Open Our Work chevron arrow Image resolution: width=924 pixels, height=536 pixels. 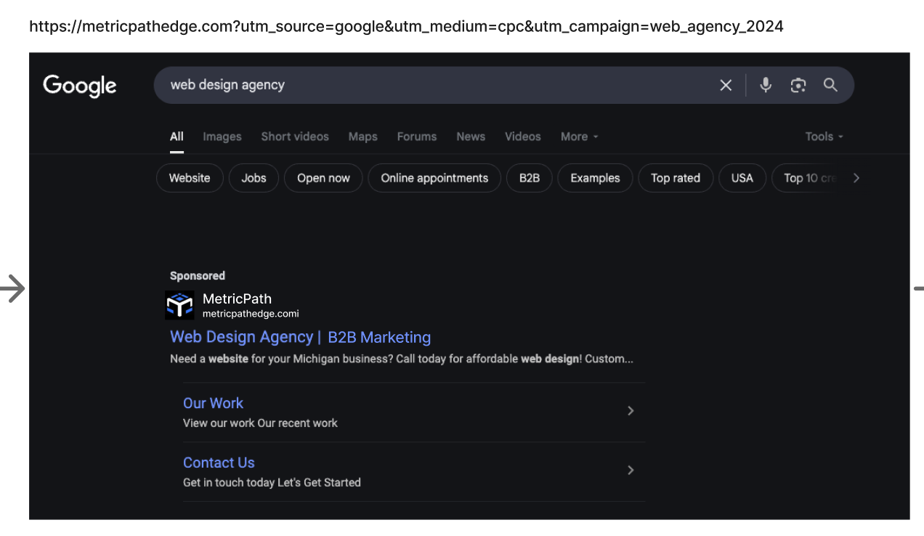click(631, 411)
